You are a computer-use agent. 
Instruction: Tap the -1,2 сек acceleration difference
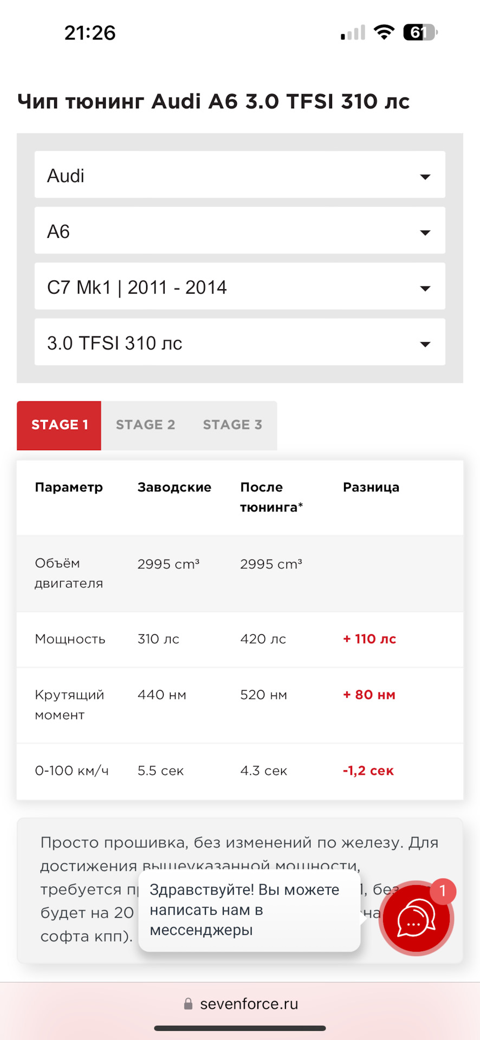click(368, 771)
